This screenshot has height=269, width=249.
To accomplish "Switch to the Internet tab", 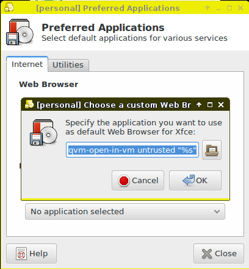I will (x=27, y=65).
